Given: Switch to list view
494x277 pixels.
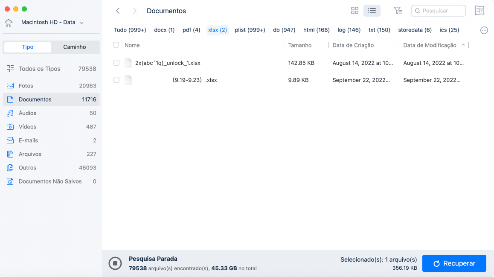Looking at the screenshot, I should pos(372,11).
